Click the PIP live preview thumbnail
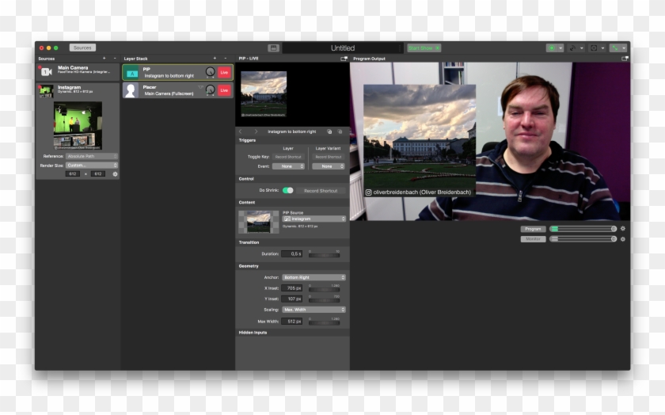665x415 pixels. coord(264,94)
